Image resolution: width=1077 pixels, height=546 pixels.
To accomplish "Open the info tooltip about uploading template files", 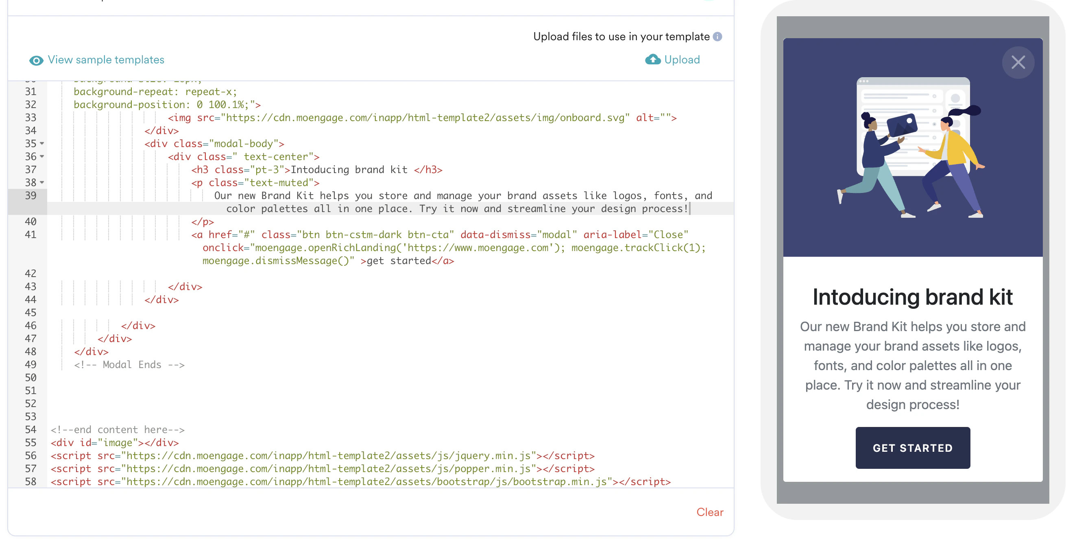I will [717, 36].
